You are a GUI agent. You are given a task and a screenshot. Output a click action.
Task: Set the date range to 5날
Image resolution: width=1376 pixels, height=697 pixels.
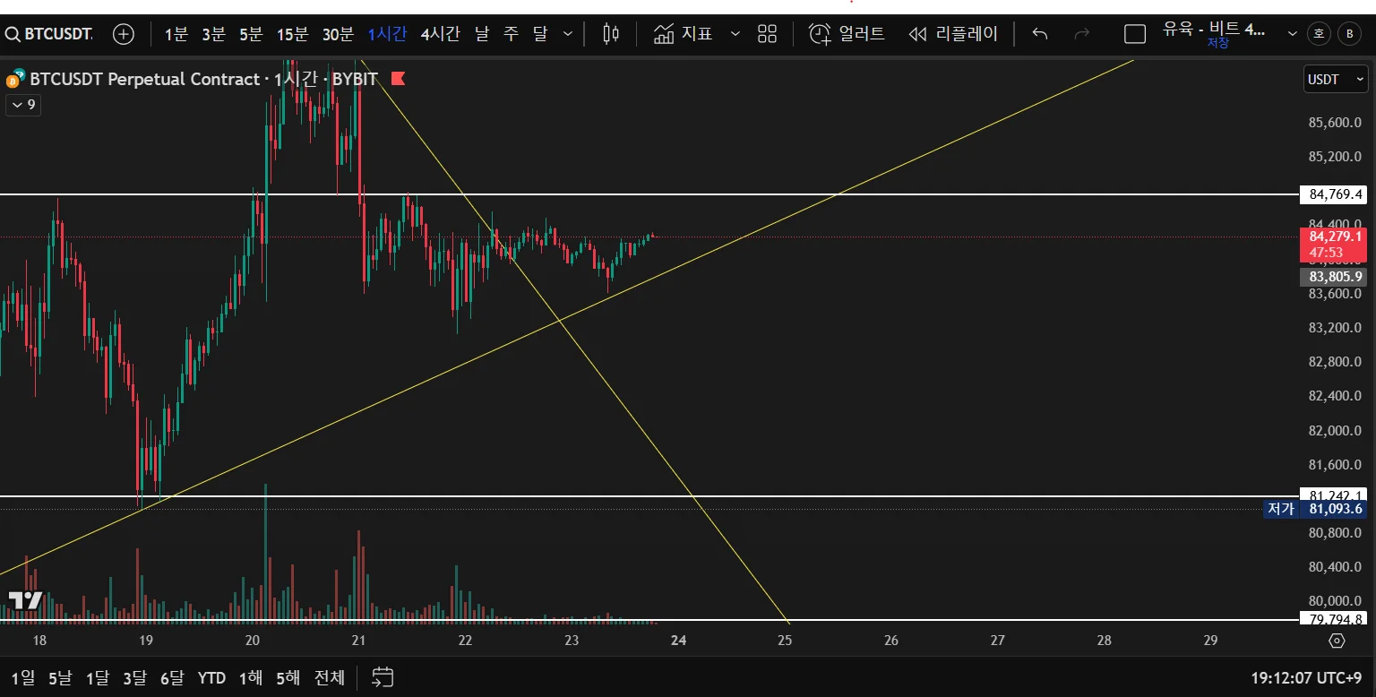click(59, 677)
